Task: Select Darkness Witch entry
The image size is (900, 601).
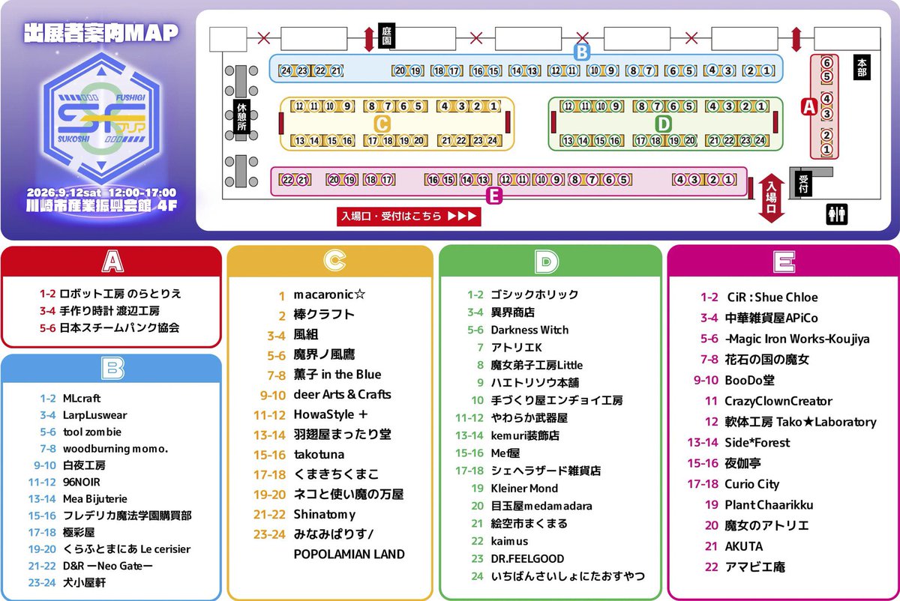Action: 529,330
